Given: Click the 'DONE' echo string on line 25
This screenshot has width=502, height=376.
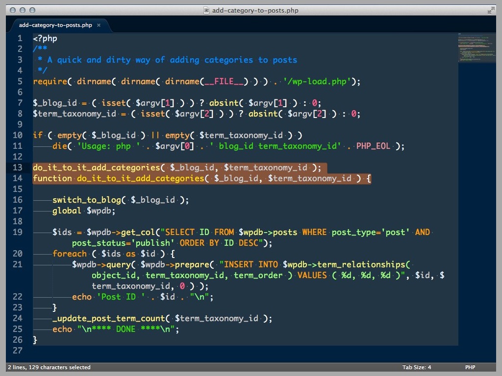Looking at the screenshot, I should pos(125,329).
